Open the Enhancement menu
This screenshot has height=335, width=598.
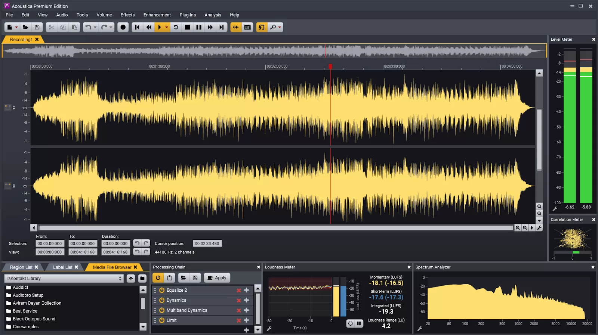[157, 15]
